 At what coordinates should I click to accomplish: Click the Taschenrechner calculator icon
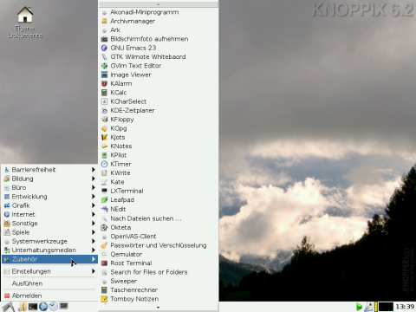pos(104,290)
